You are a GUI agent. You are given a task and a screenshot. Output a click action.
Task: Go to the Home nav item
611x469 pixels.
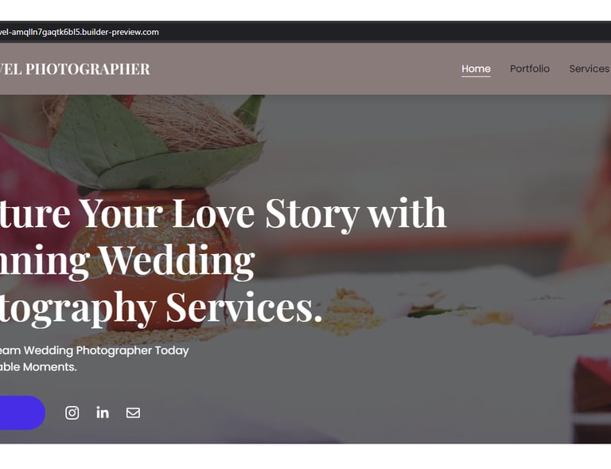(476, 68)
